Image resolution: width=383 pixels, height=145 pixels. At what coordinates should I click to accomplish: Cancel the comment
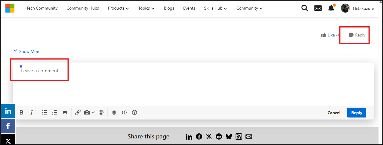tap(334, 113)
